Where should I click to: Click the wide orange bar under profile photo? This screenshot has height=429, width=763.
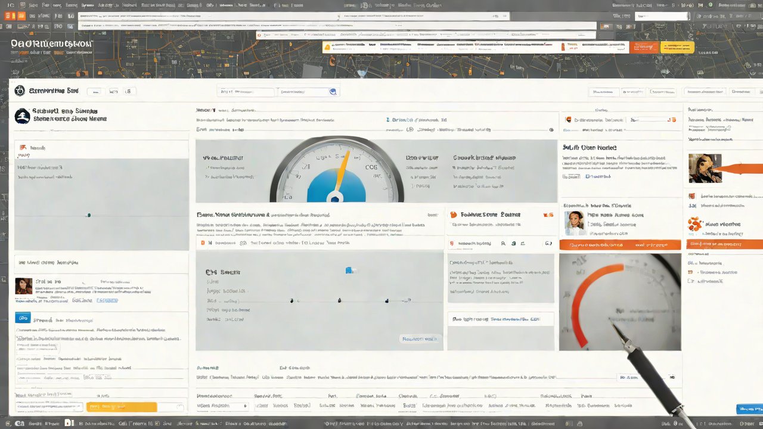click(620, 244)
